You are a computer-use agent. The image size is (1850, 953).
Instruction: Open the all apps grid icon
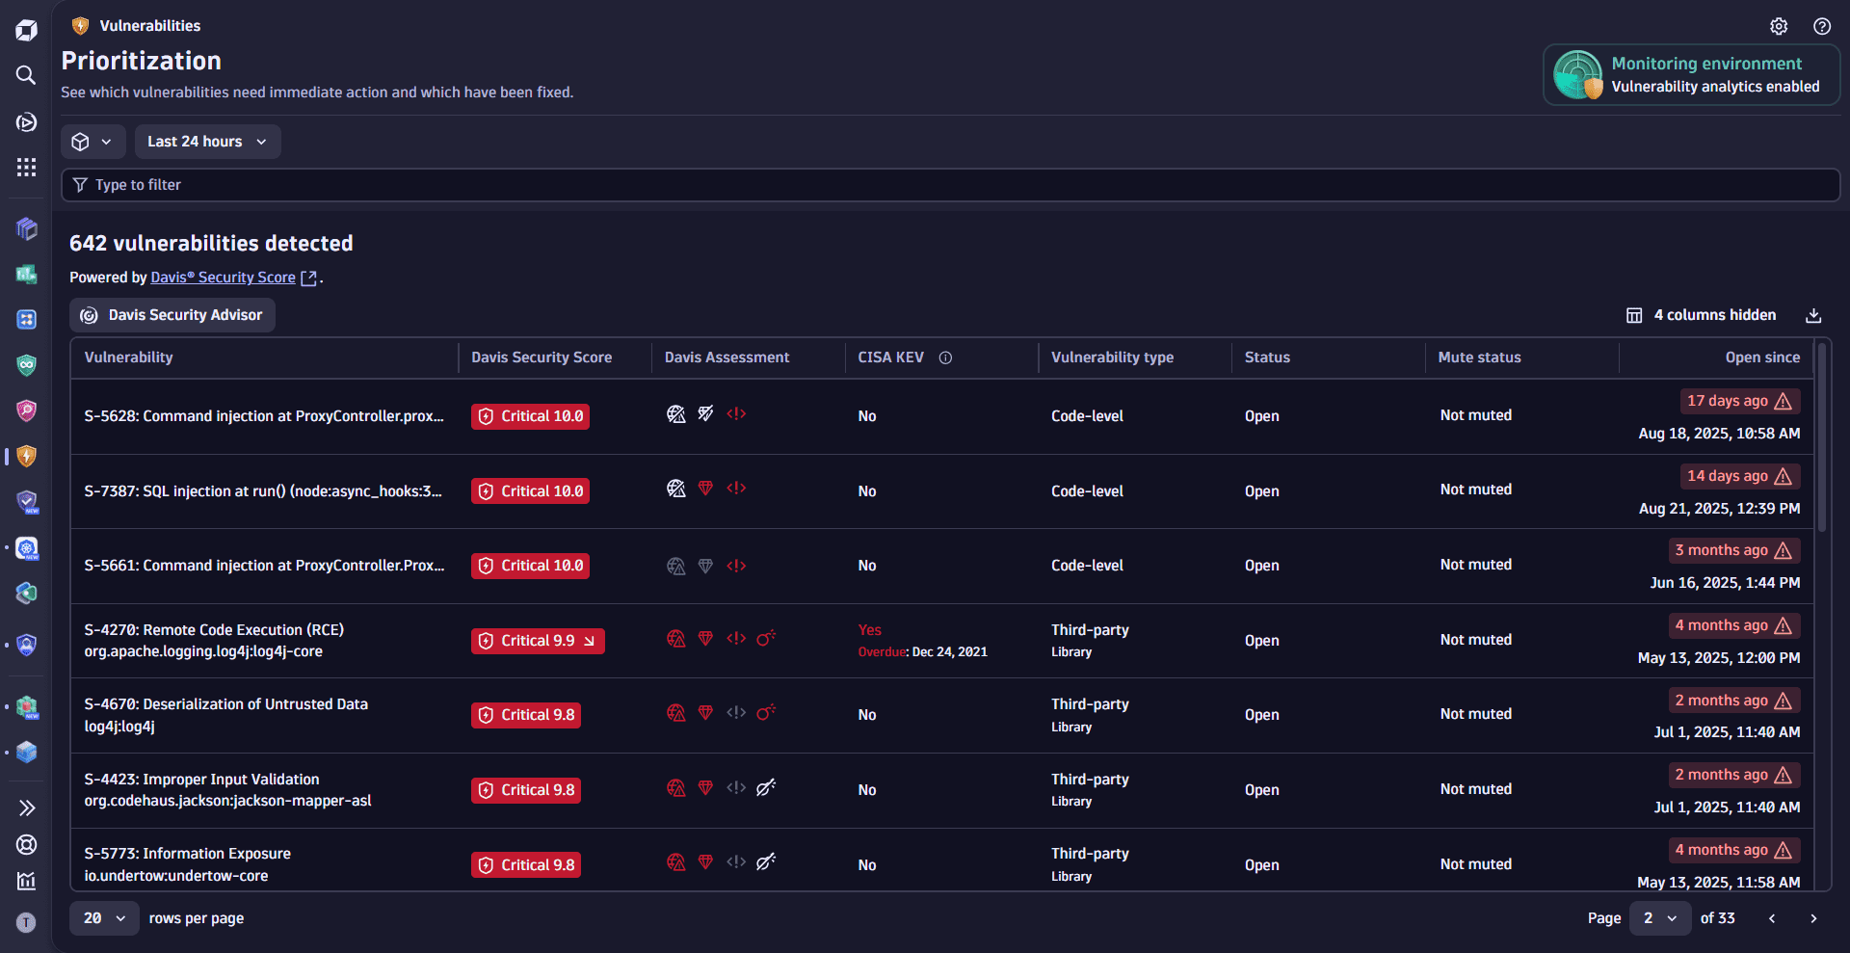point(26,168)
